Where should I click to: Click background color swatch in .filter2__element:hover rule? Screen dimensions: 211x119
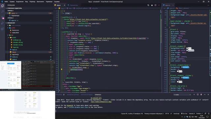click(182, 67)
